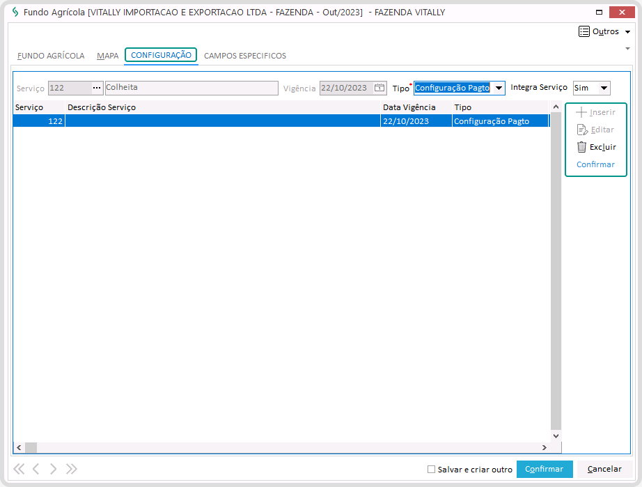
Task: Select the CONFIGURAÇÃO tab
Action: [161, 55]
